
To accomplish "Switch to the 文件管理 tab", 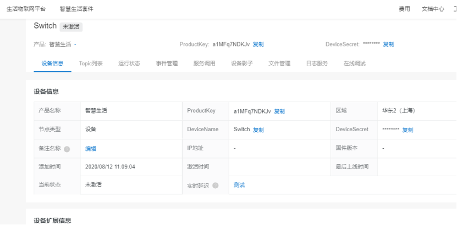I will click(279, 63).
